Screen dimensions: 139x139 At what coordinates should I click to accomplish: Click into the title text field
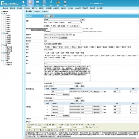[62, 20]
